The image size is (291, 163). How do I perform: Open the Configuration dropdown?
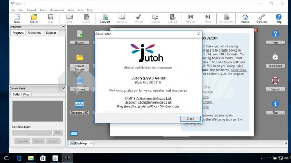click(32, 133)
